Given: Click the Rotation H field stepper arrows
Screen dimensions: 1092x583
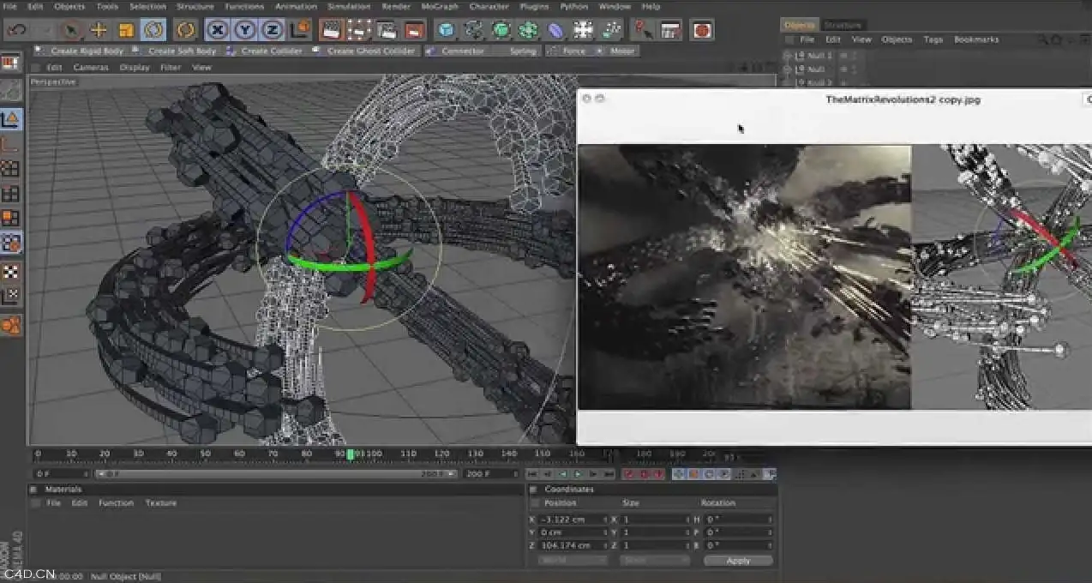Looking at the screenshot, I should coord(770,520).
